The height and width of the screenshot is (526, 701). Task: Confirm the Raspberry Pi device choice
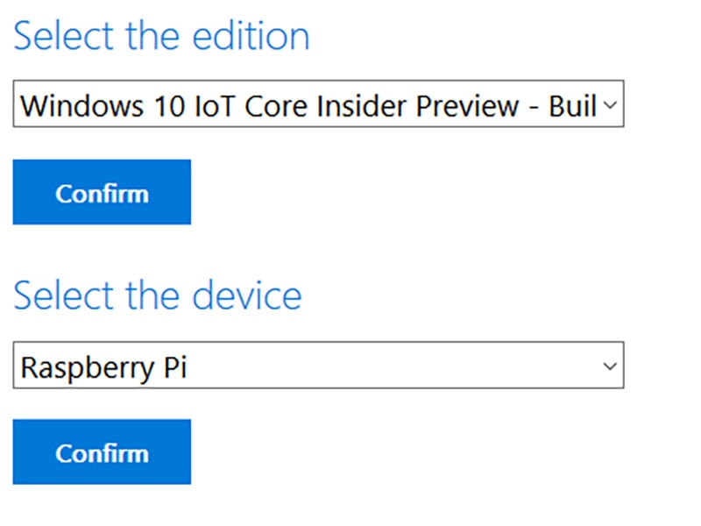(102, 452)
